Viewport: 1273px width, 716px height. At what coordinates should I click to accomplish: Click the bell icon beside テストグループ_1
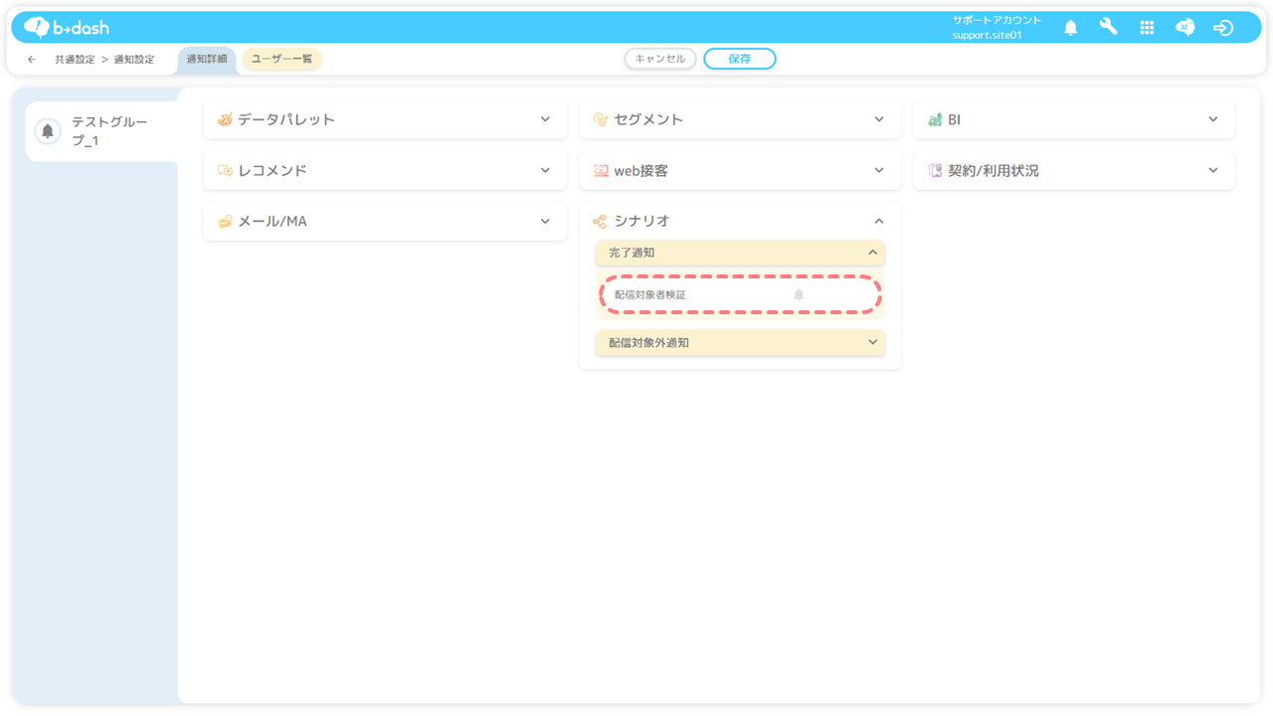click(47, 131)
